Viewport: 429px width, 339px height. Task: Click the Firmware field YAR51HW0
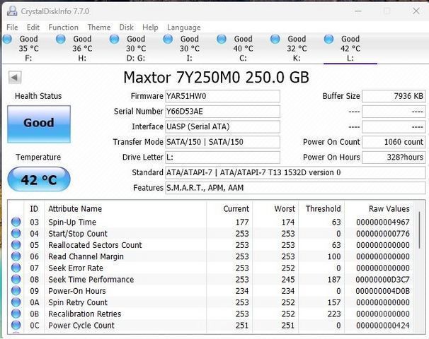coord(222,96)
